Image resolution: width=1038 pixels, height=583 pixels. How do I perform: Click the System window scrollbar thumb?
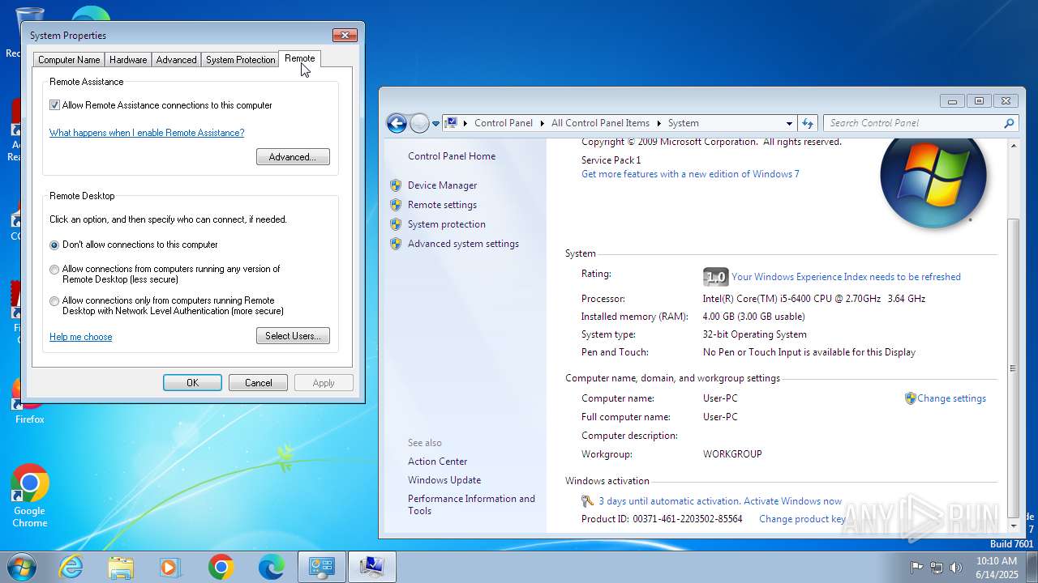tap(1012, 368)
